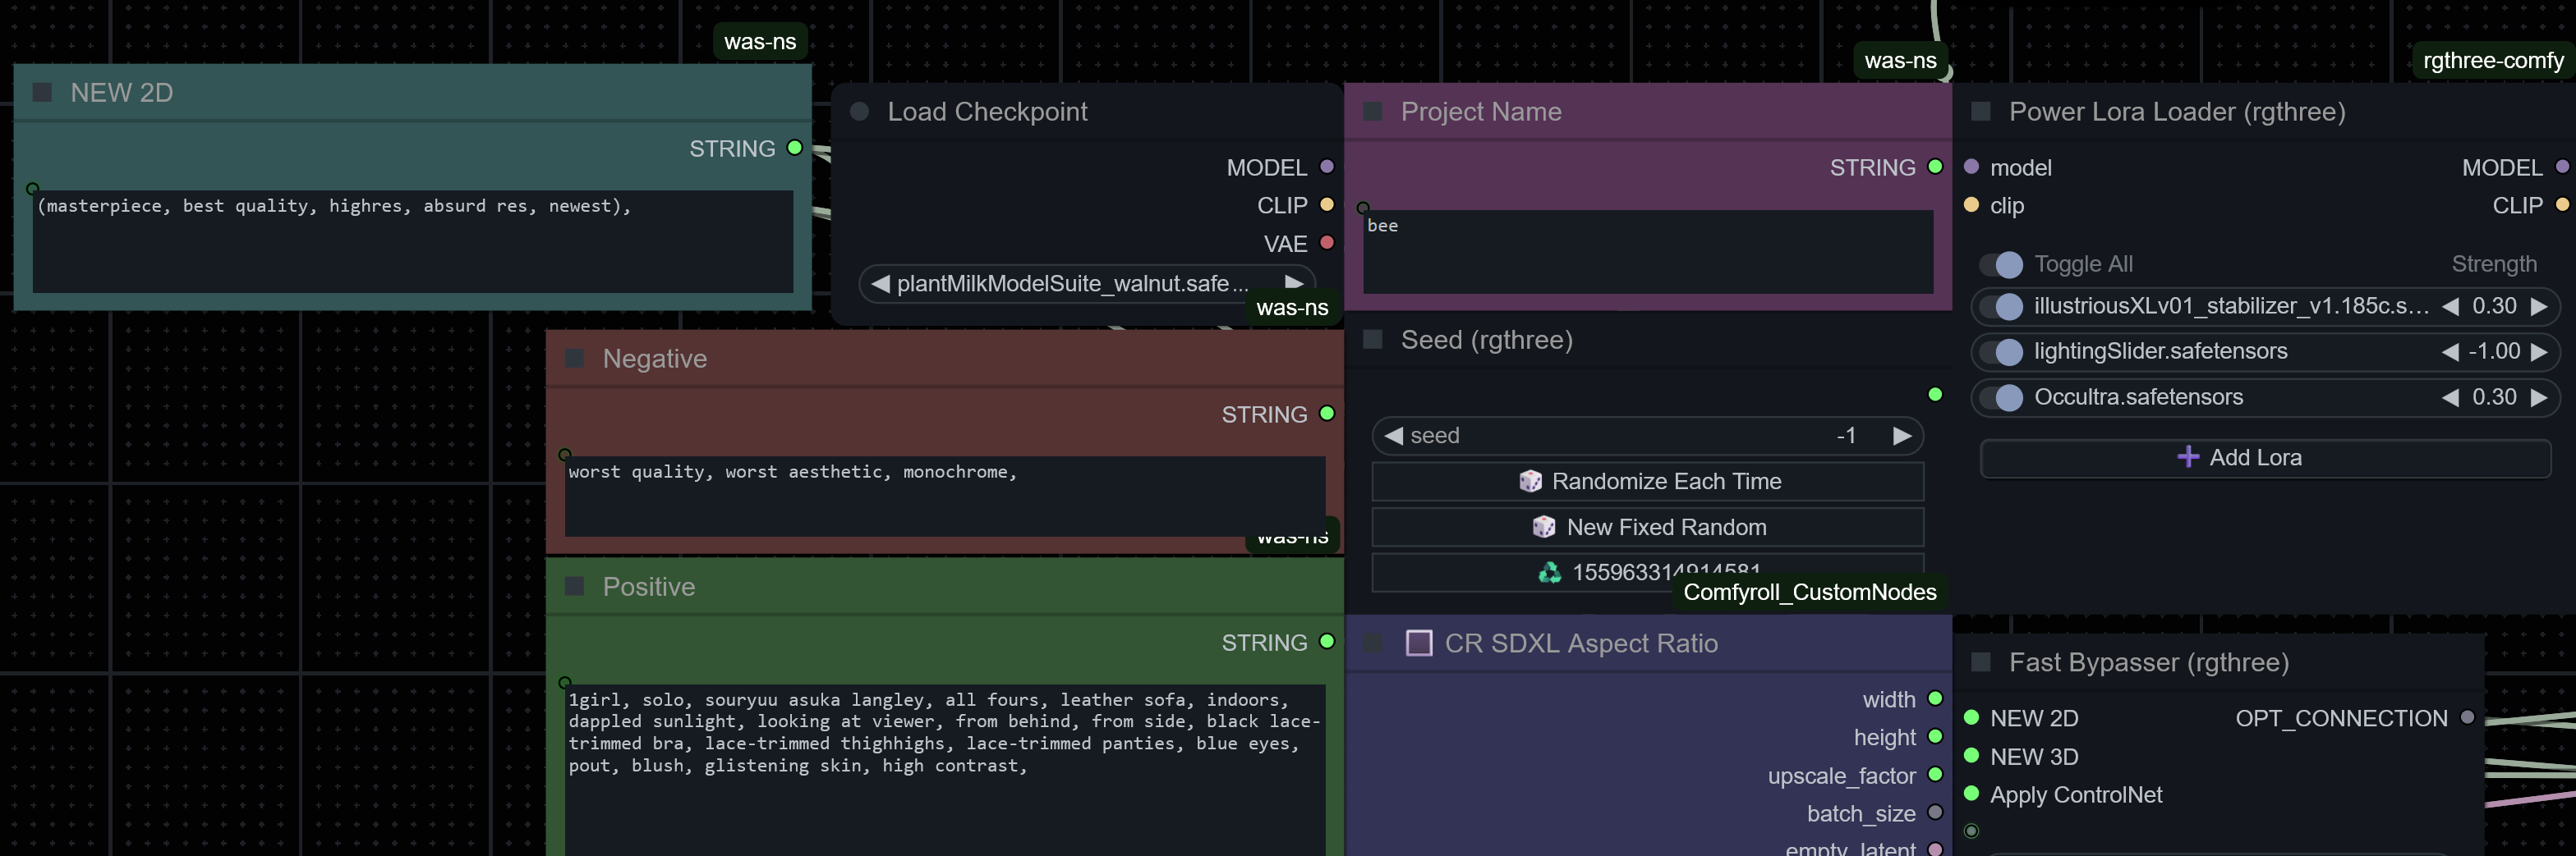This screenshot has height=856, width=2576.
Task: Disable the lightingSlider.safetensors Lora toggle
Action: 2001,351
